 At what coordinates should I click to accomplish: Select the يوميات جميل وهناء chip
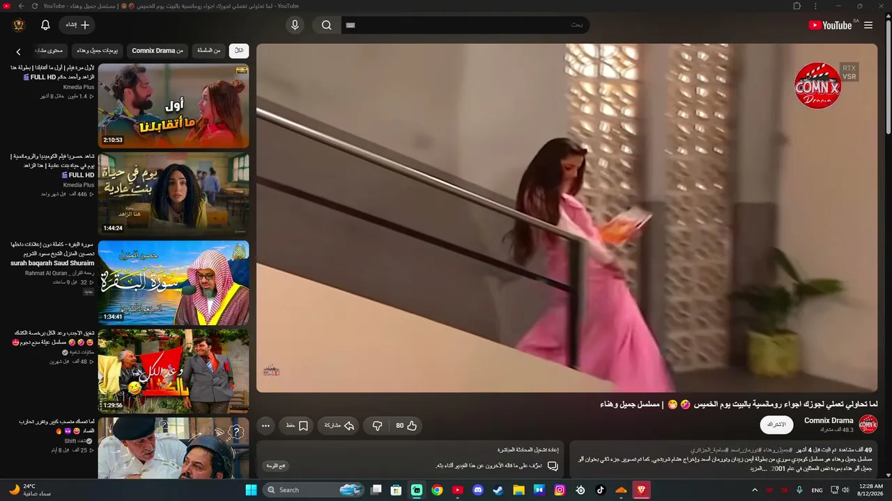click(98, 51)
